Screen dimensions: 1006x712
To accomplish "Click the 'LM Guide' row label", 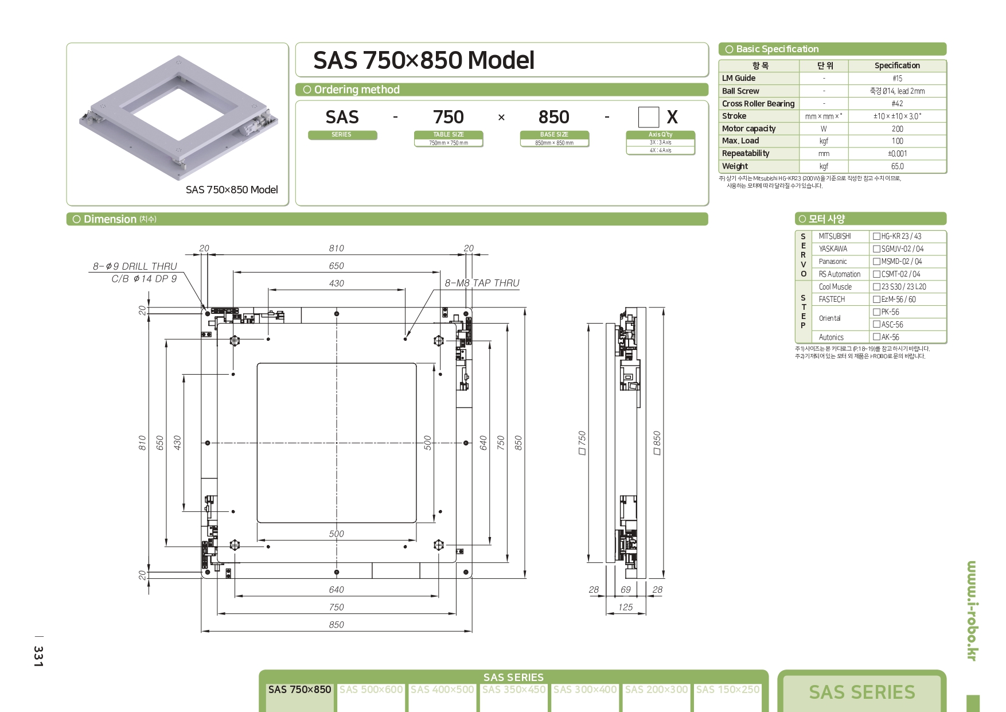I will [739, 78].
